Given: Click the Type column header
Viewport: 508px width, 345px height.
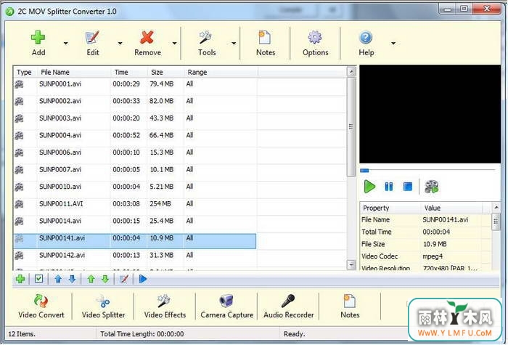Looking at the screenshot, I should coord(25,73).
